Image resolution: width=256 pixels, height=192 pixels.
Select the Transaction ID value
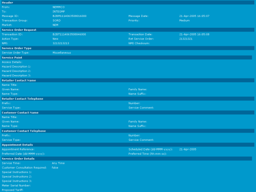(x=69, y=34)
